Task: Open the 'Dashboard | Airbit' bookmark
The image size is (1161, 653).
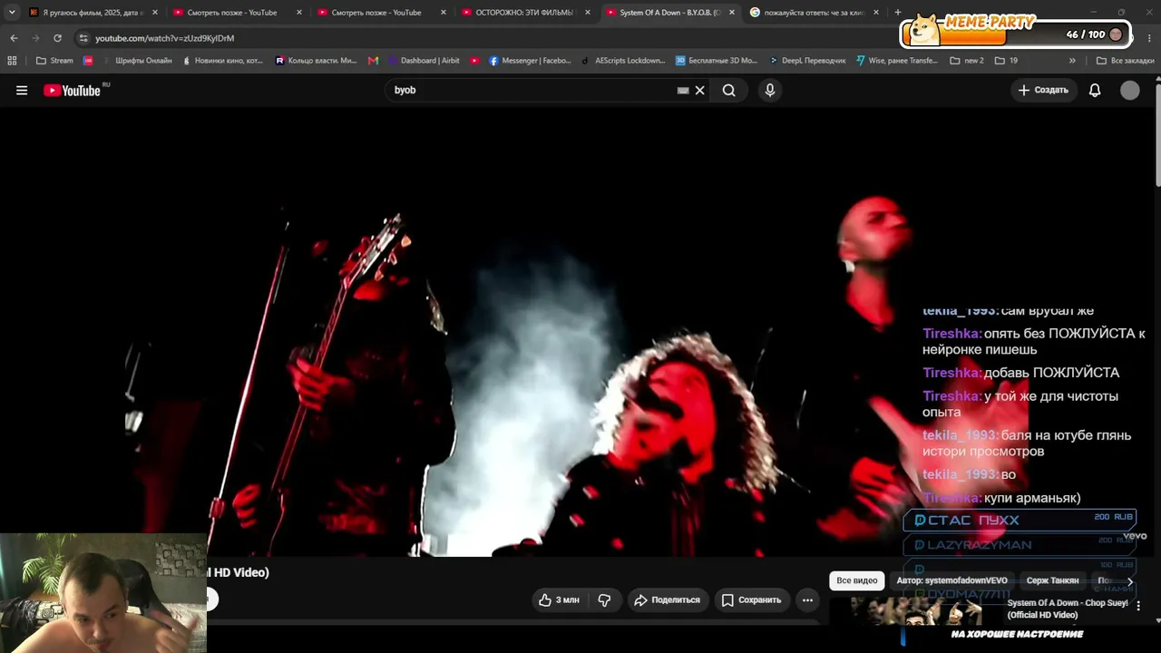Action: tap(424, 61)
